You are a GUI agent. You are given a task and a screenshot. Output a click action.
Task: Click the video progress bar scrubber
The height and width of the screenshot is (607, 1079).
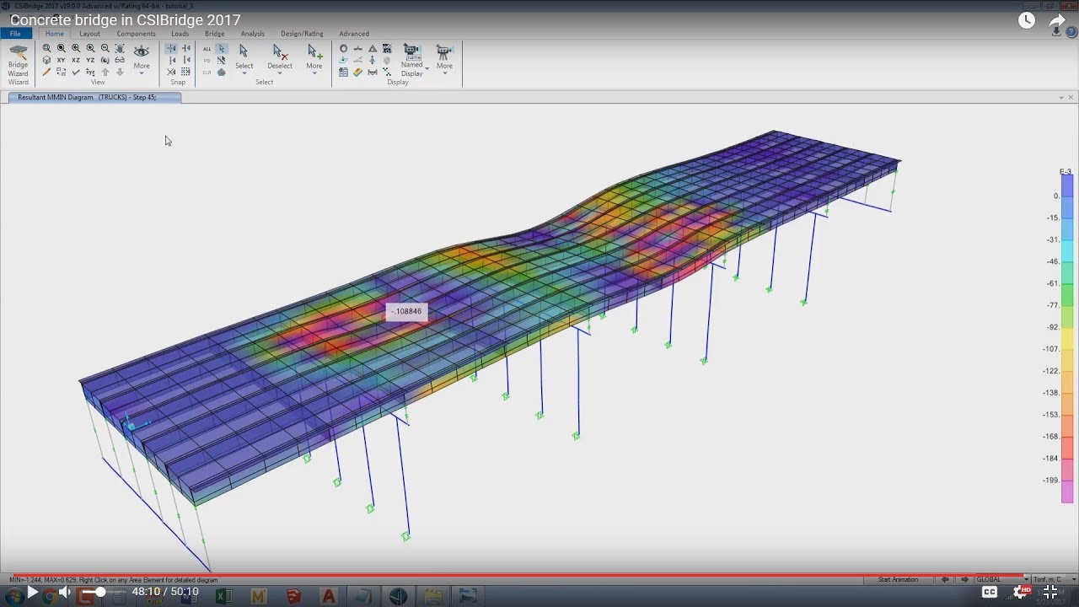point(539,576)
